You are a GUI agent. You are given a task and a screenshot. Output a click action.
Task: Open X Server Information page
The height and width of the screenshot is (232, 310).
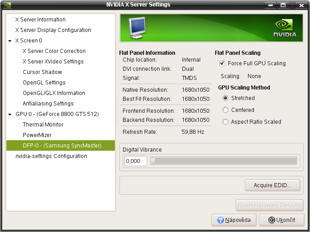pyautogui.click(x=40, y=20)
